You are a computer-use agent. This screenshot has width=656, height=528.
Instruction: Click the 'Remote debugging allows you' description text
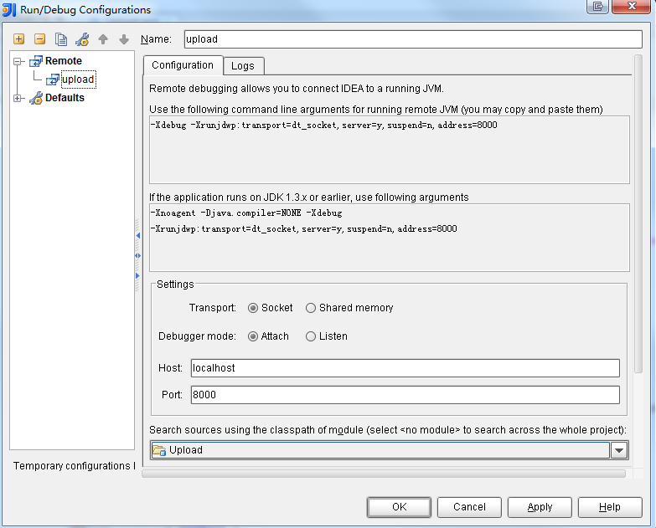297,89
